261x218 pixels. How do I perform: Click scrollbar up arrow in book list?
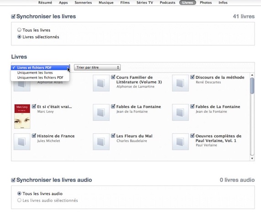tap(252, 75)
